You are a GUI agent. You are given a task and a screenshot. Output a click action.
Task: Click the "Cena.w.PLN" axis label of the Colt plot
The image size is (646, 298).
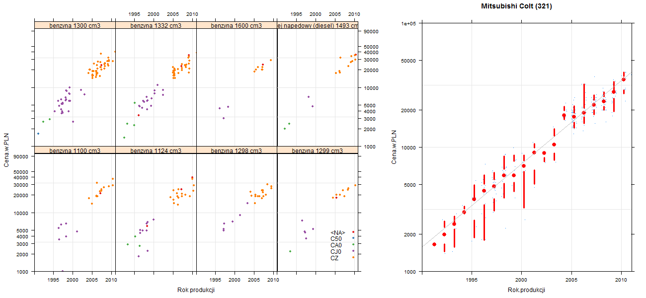[x=394, y=148]
